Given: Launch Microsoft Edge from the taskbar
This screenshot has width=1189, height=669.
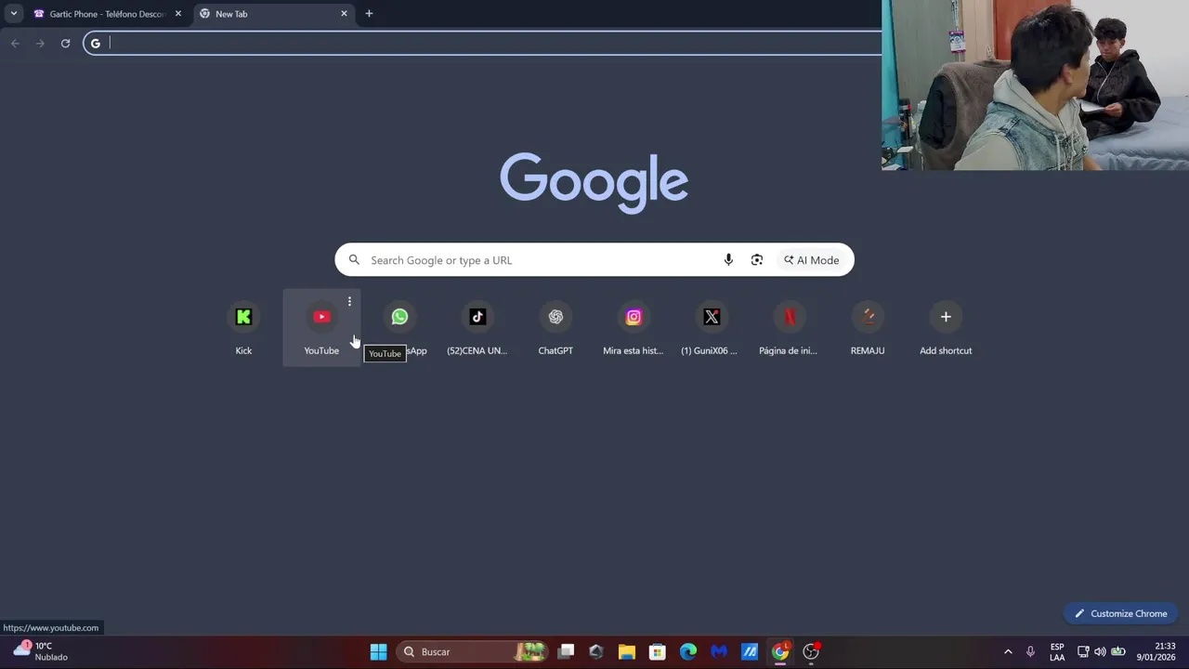Looking at the screenshot, I should tap(688, 651).
